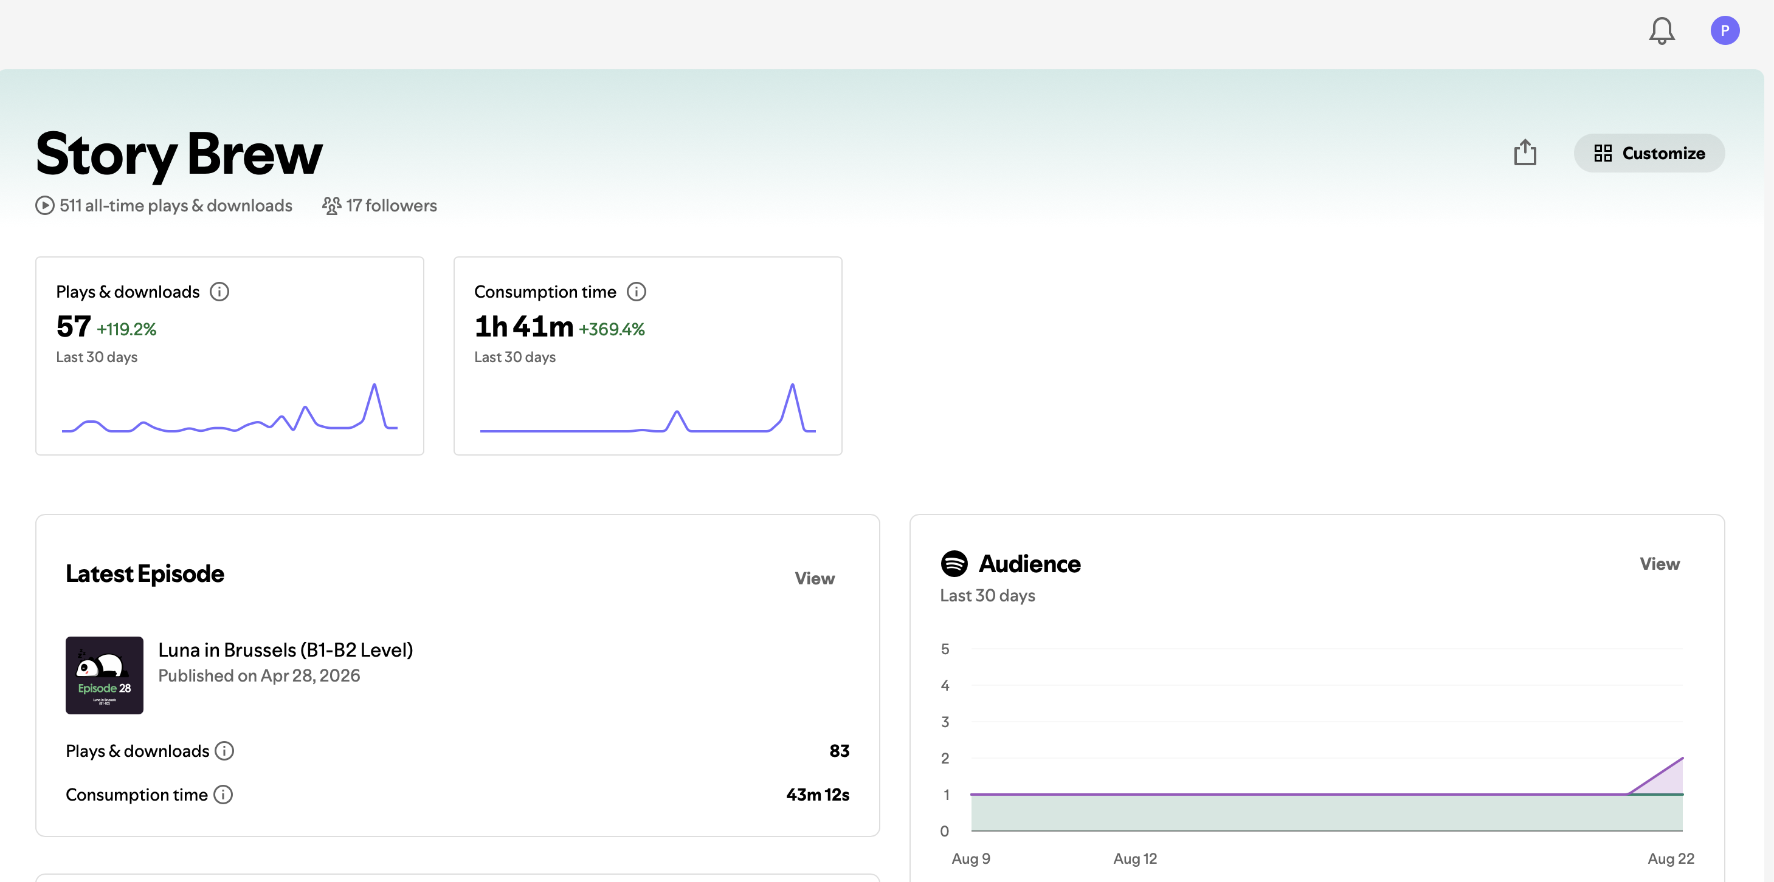Open the info tooltip for the Plays & downloads card
1774x882 pixels.
point(219,292)
